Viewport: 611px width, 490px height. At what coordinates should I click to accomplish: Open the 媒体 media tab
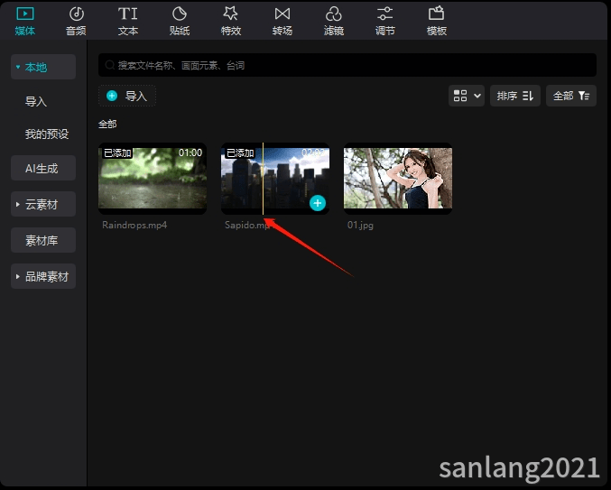point(25,21)
